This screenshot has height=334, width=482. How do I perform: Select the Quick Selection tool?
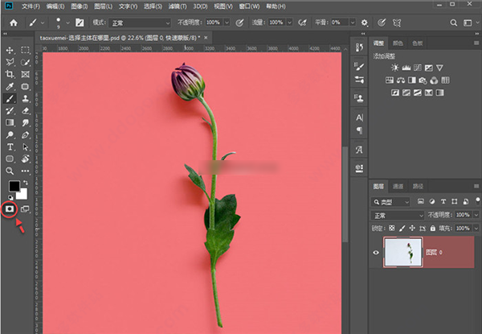[25, 62]
